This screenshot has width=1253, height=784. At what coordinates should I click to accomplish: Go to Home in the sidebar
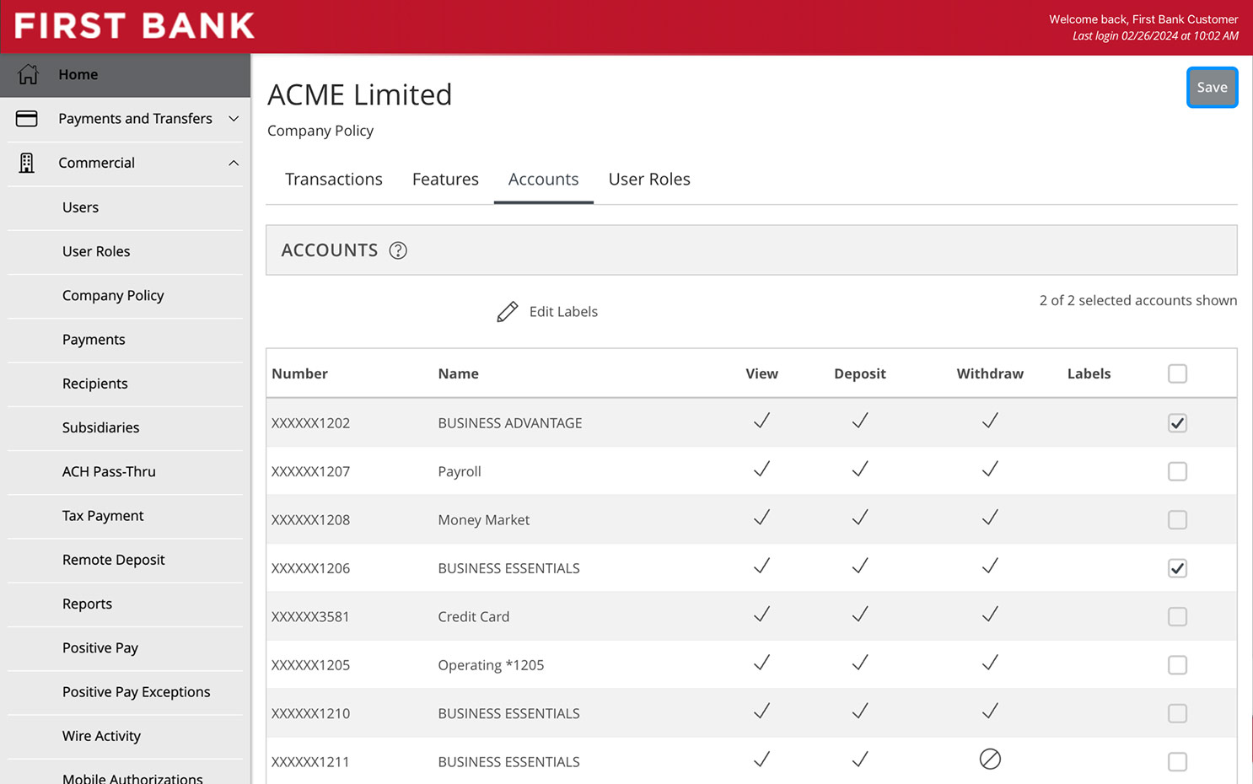point(126,74)
